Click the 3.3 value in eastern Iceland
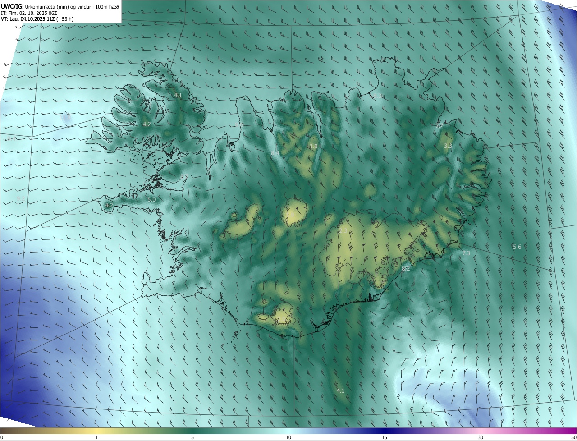The image size is (577, 441). 448,146
